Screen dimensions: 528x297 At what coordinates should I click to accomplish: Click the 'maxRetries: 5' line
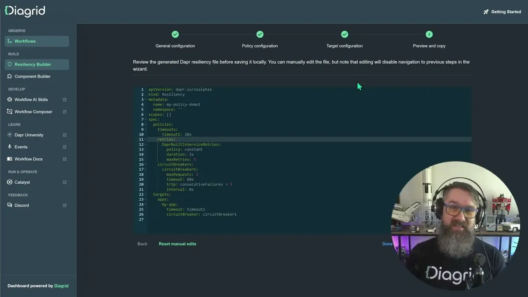[x=181, y=160]
